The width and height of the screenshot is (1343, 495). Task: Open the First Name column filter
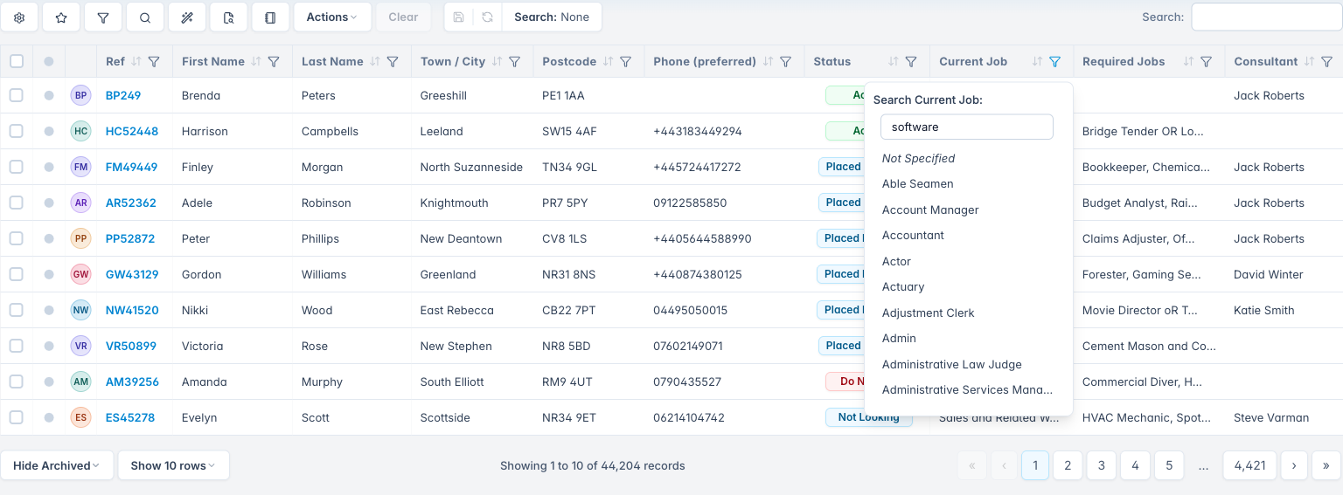274,62
